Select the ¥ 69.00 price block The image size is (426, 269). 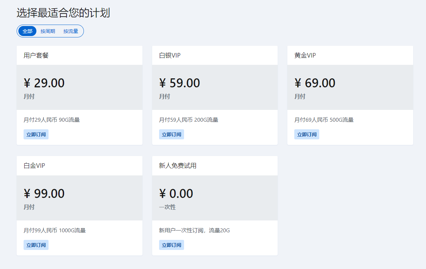(315, 83)
